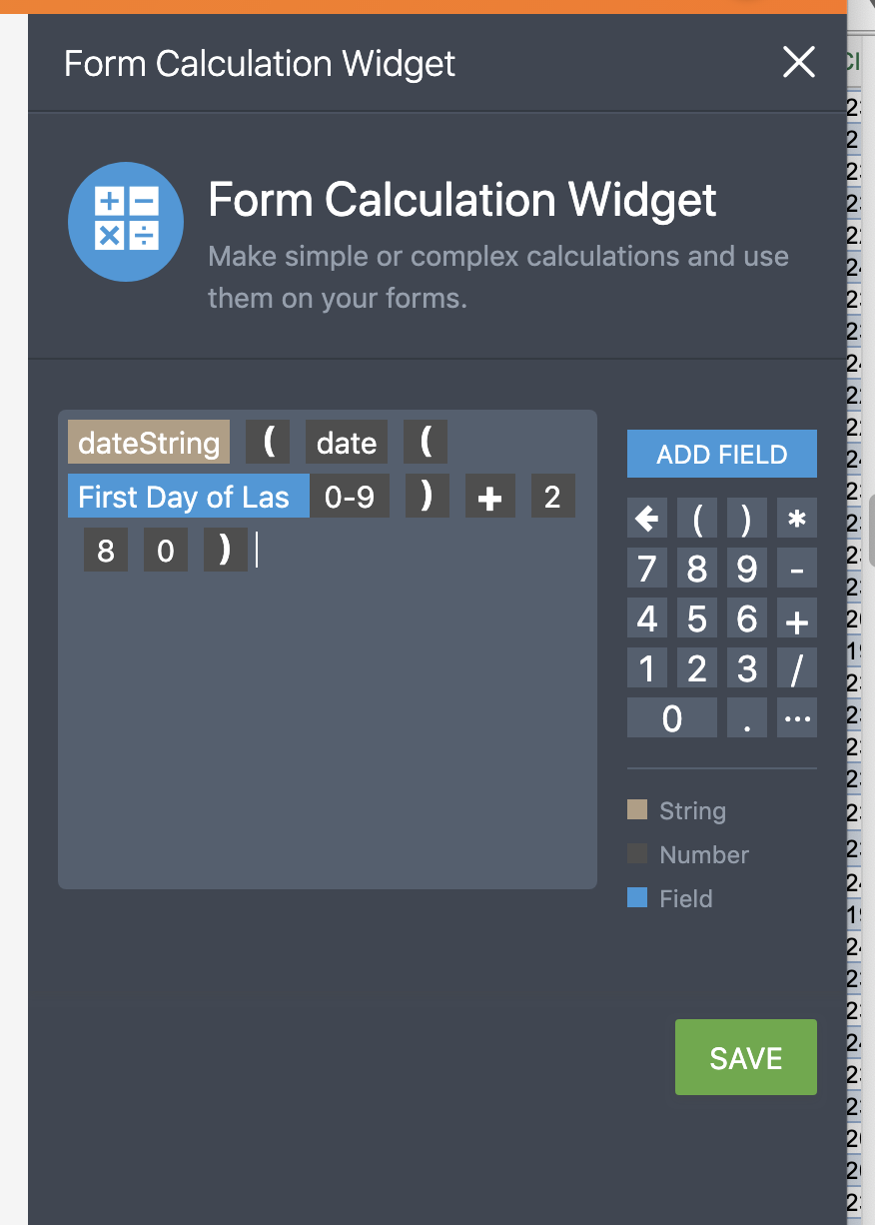Viewport: 875px width, 1225px height.
Task: Click the decimal point key
Action: [x=746, y=717]
